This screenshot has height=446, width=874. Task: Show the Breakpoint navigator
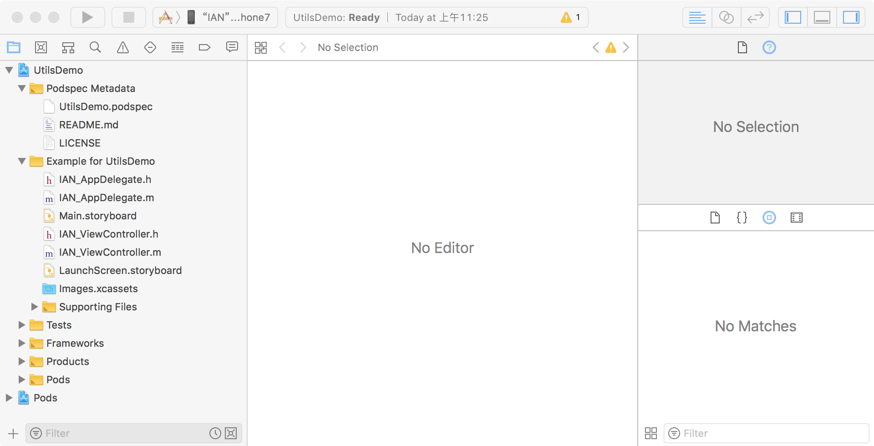[205, 47]
